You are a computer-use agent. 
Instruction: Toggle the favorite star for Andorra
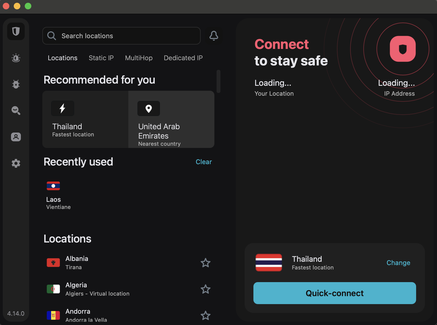pyautogui.click(x=205, y=316)
